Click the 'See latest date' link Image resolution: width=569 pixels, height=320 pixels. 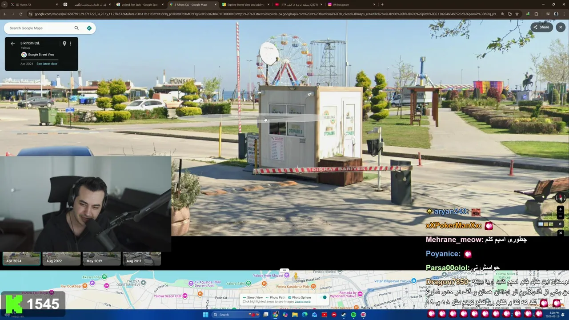[x=47, y=64]
